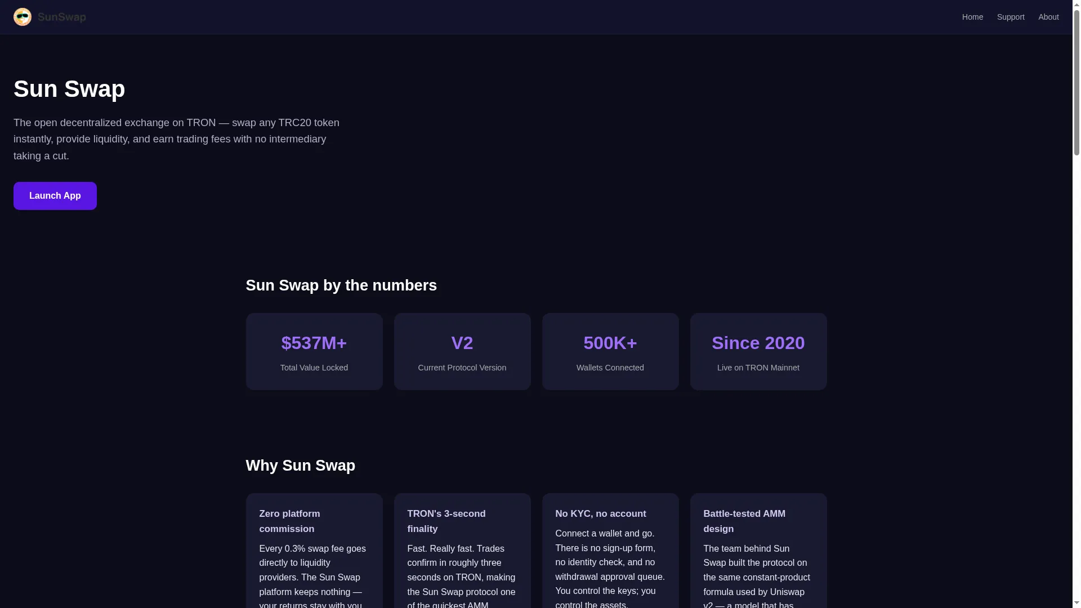Click the TRON exchange description paragraph
This screenshot has width=1081, height=608.
[x=176, y=139]
